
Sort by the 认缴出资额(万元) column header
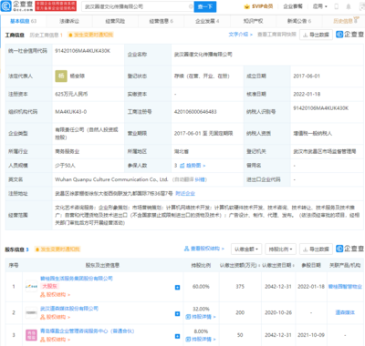pyautogui.click(x=240, y=265)
